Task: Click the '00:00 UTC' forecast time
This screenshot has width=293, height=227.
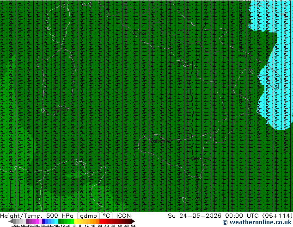Action: (242, 216)
